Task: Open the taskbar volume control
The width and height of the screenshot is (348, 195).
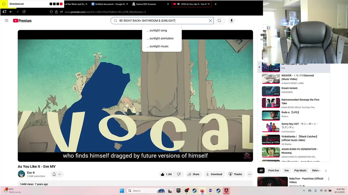Action: pos(325,191)
